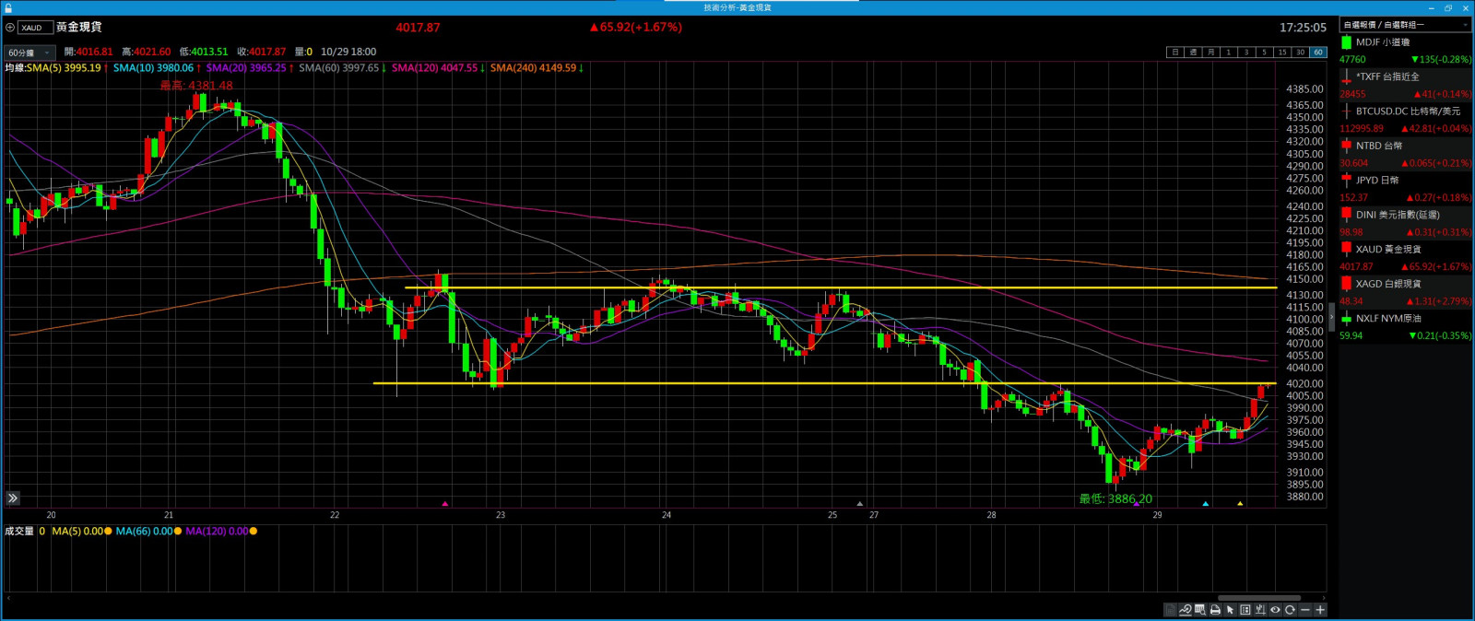Open the line drawing tool icon
This screenshot has height=621, width=1475.
(1186, 610)
